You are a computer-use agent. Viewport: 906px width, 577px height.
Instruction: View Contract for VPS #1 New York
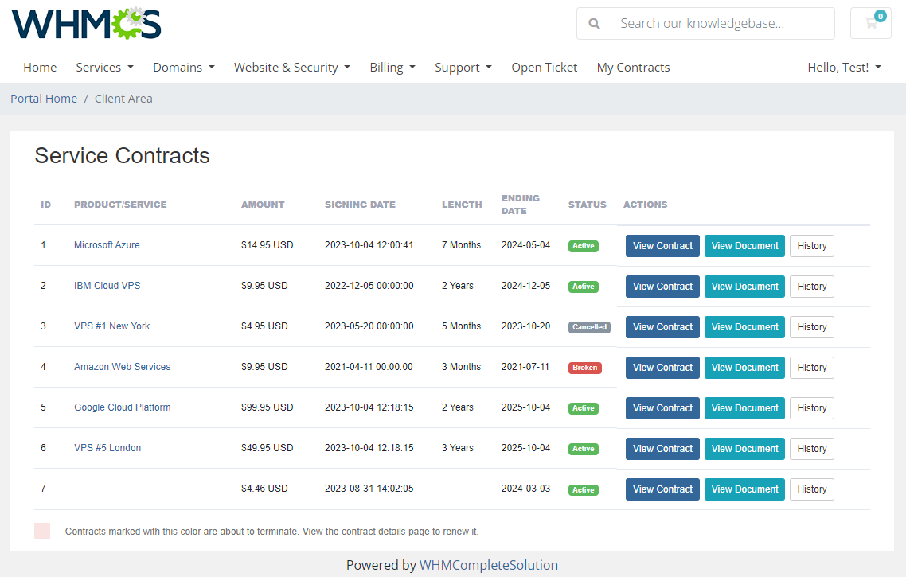662,327
